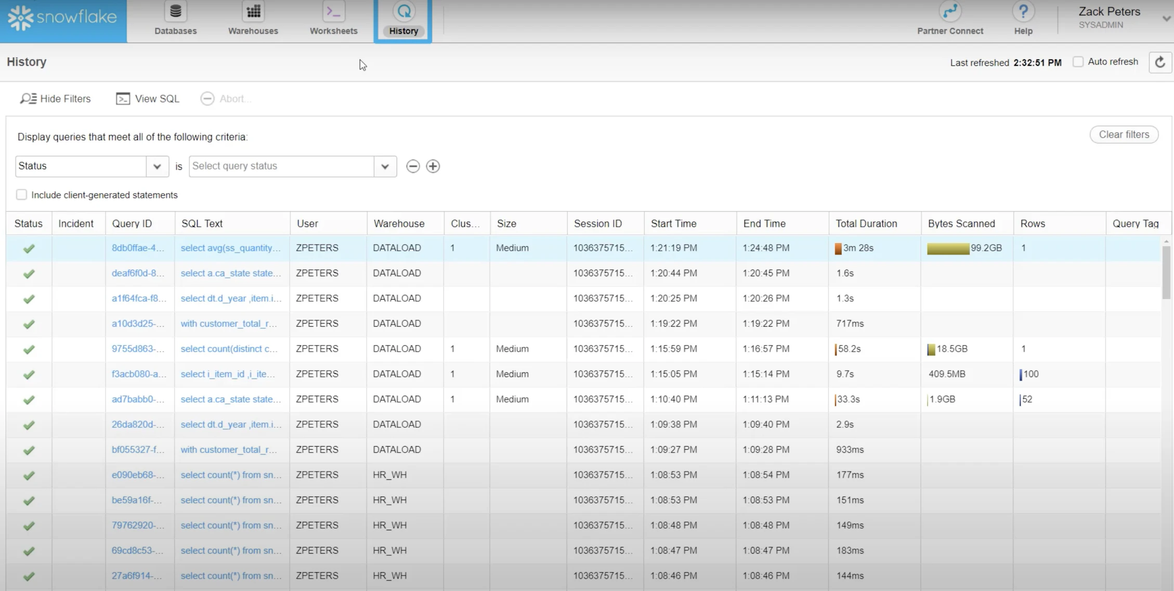1174x591 pixels.
Task: Click Hide Filters
Action: (x=55, y=99)
